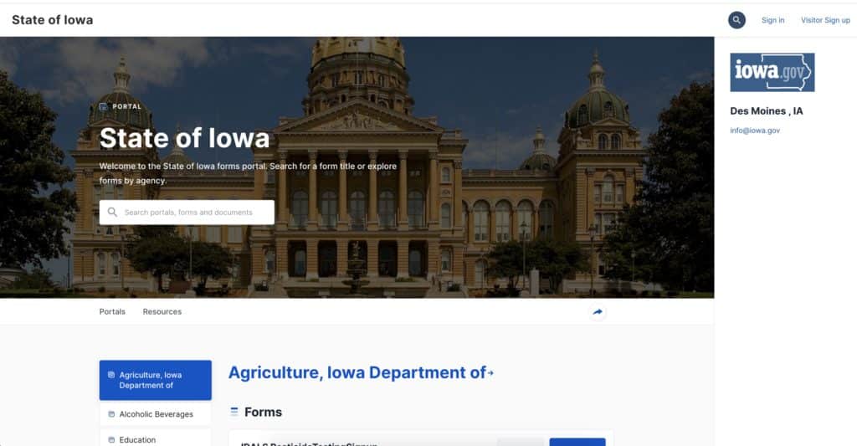Image resolution: width=857 pixels, height=446 pixels.
Task: Click the magnifier icon inside the search box
Action: click(x=112, y=212)
